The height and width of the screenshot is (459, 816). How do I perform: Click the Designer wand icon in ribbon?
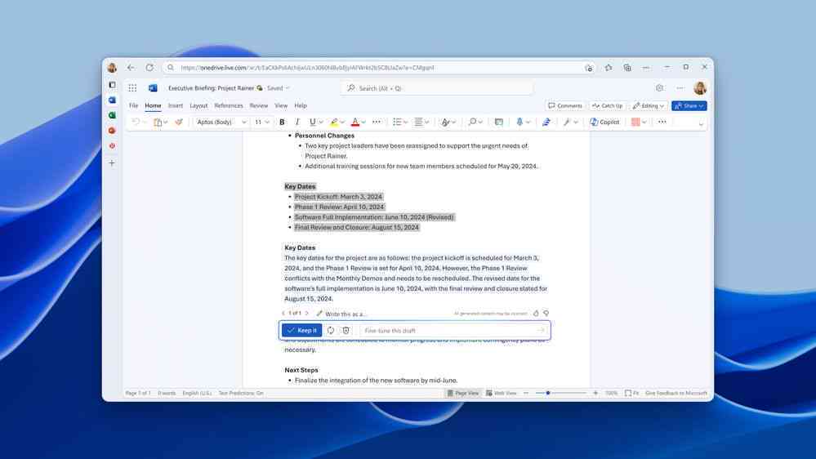(x=567, y=122)
